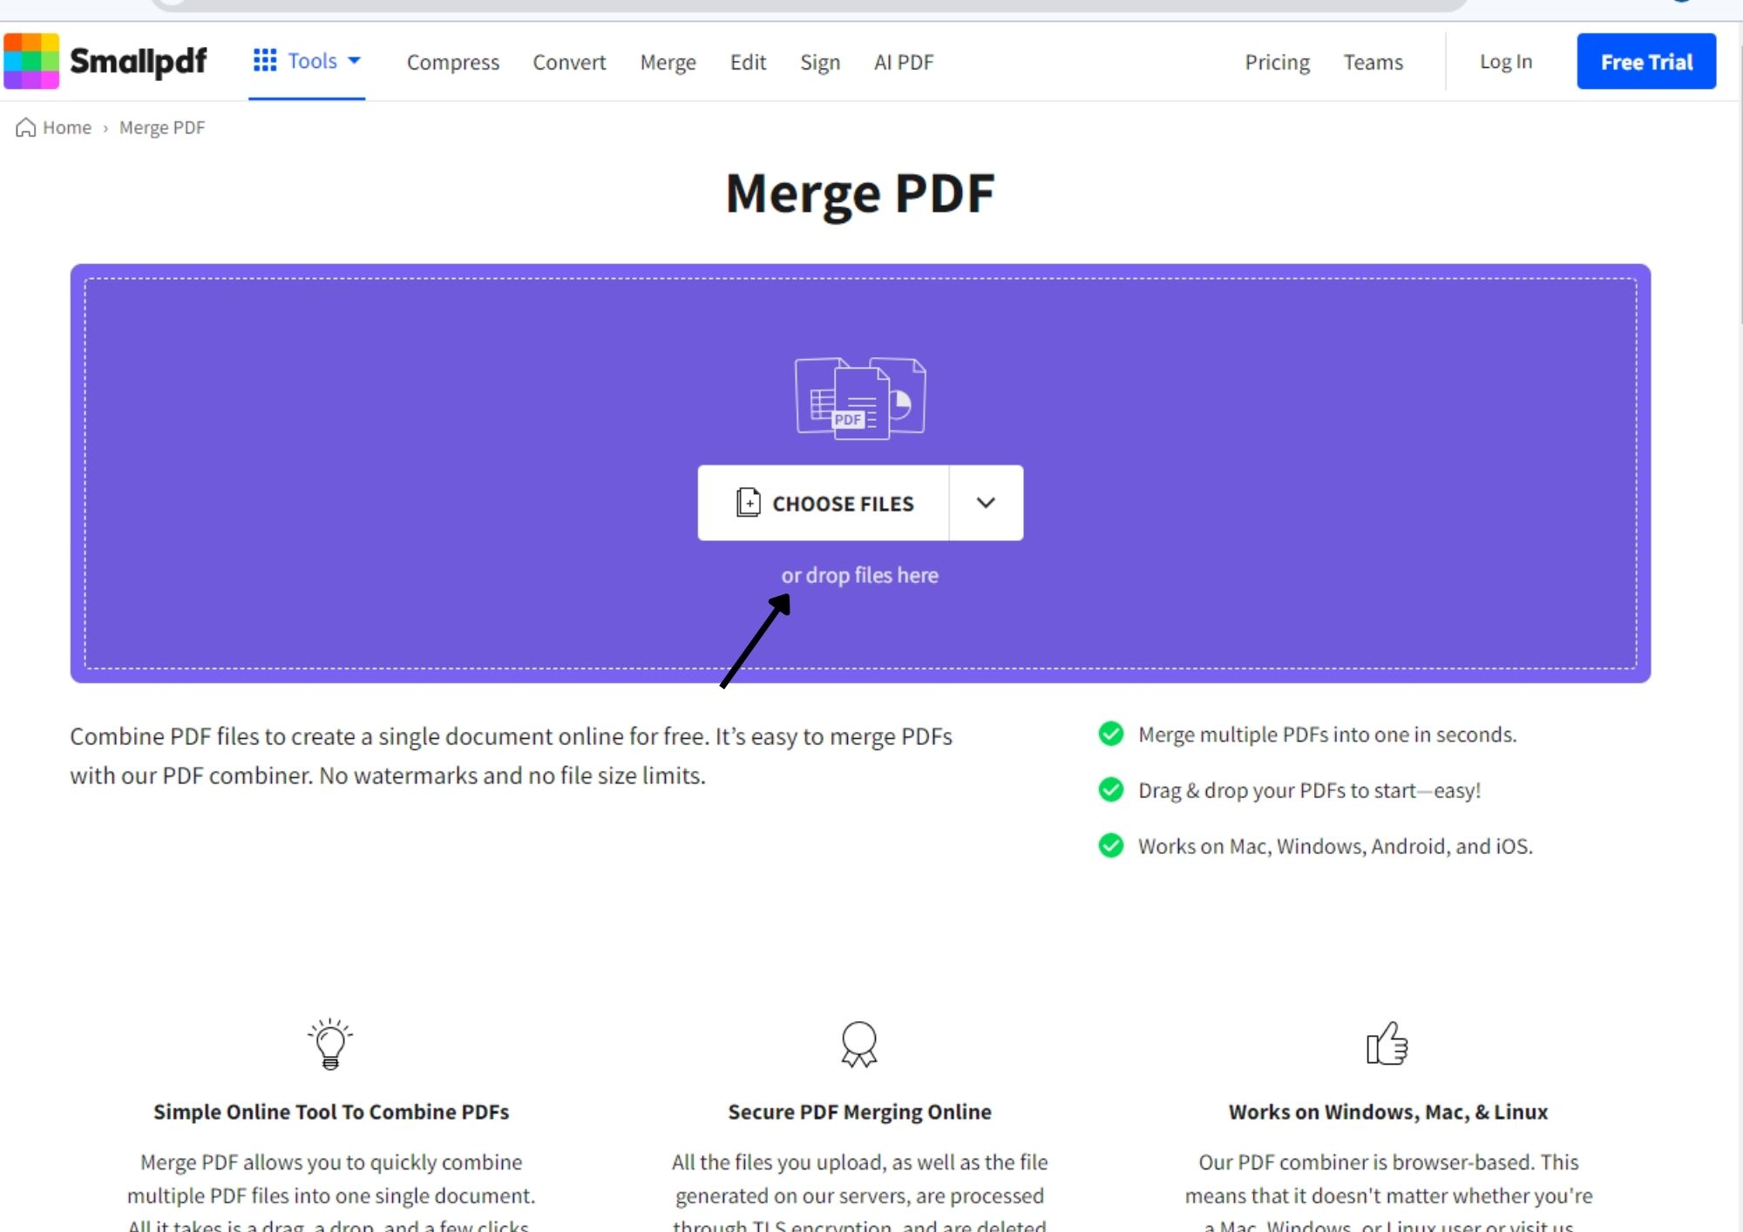
Task: Click the Compress menu item
Action: 453,61
